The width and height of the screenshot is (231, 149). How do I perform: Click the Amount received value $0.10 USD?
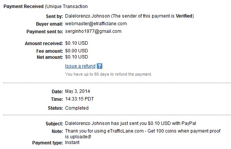click(77, 43)
